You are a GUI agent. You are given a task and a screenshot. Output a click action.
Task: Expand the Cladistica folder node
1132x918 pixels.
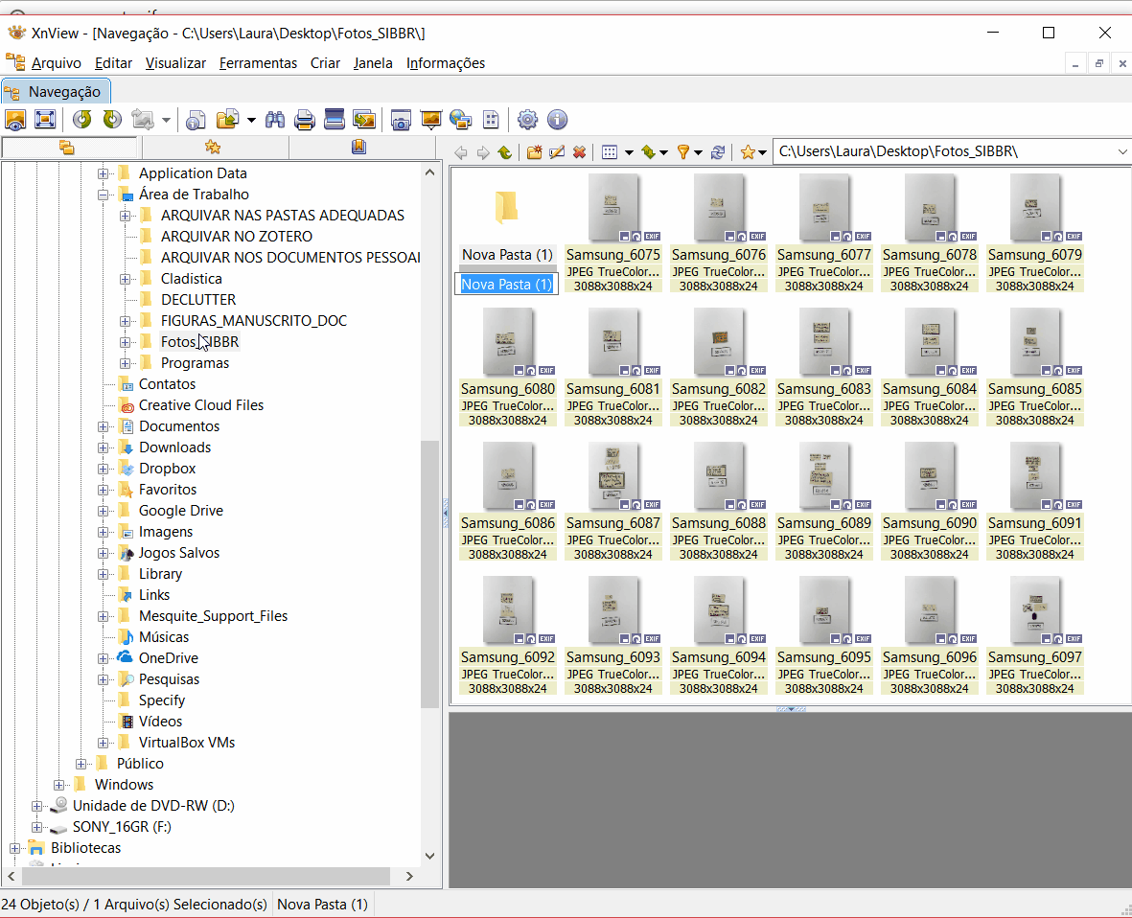click(125, 279)
